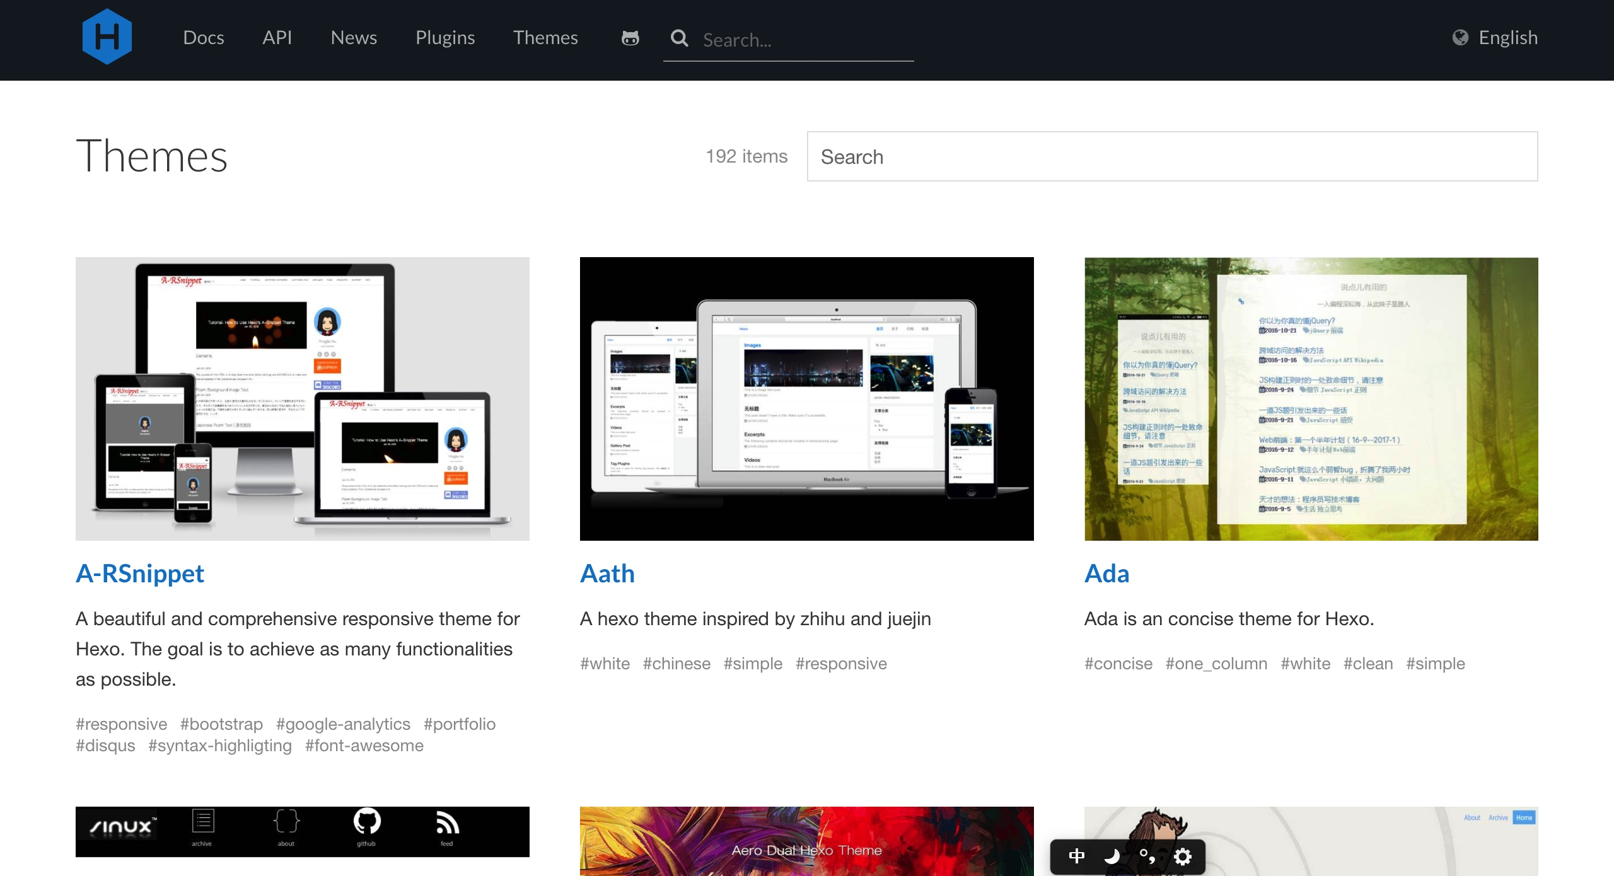The image size is (1614, 876).
Task: Open the cat icon link in navbar
Action: coord(630,38)
